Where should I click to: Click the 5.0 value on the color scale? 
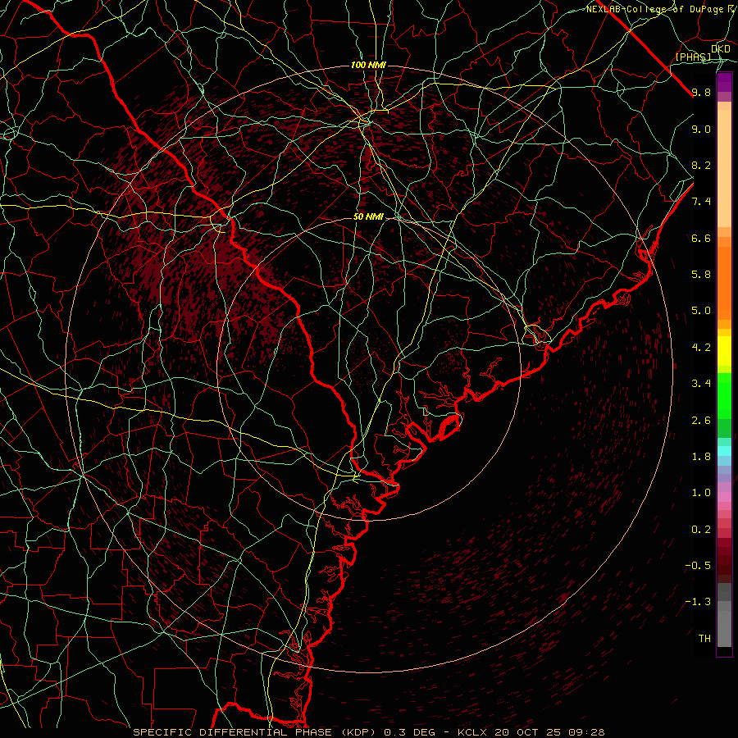(x=701, y=311)
